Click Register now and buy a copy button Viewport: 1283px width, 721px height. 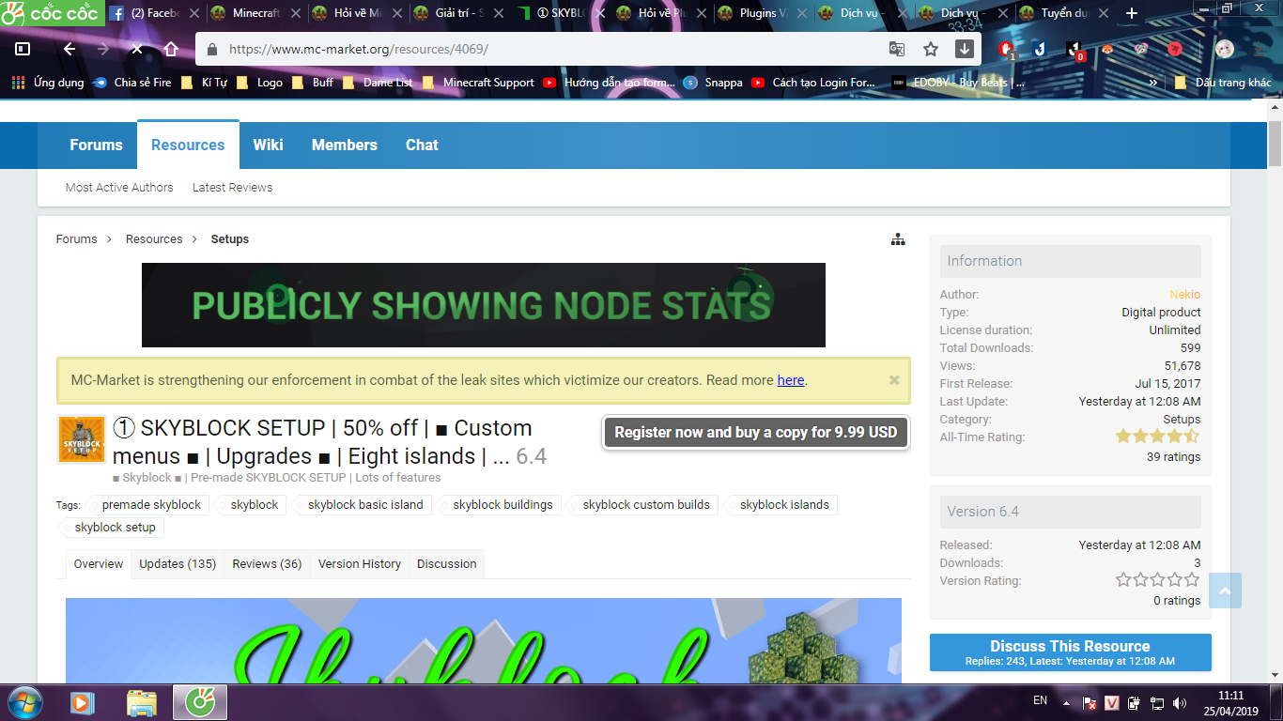(x=756, y=433)
